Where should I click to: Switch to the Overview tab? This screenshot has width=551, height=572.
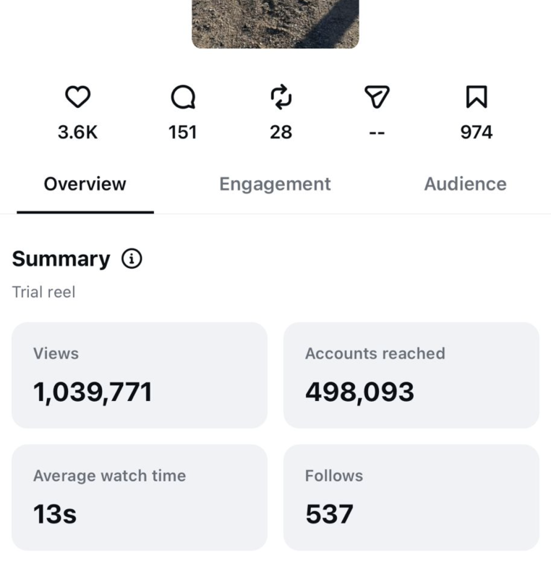tap(85, 184)
